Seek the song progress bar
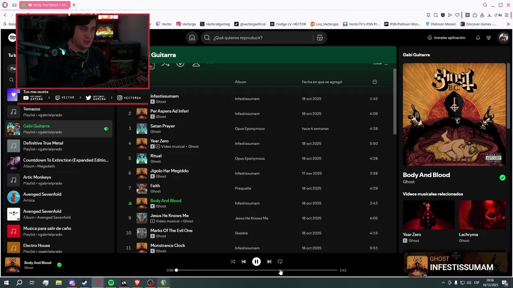The image size is (513, 288). (x=256, y=270)
